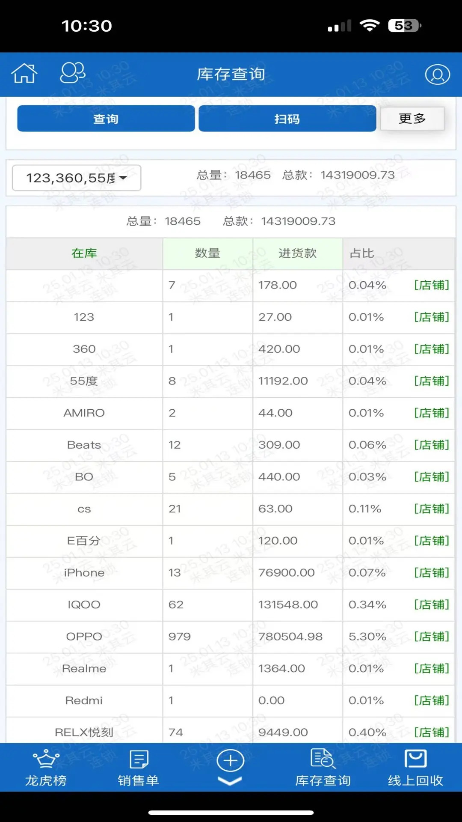Viewport: 462px width, 822px height.
Task: Open 店铺 link for the iPhone row
Action: [431, 573]
